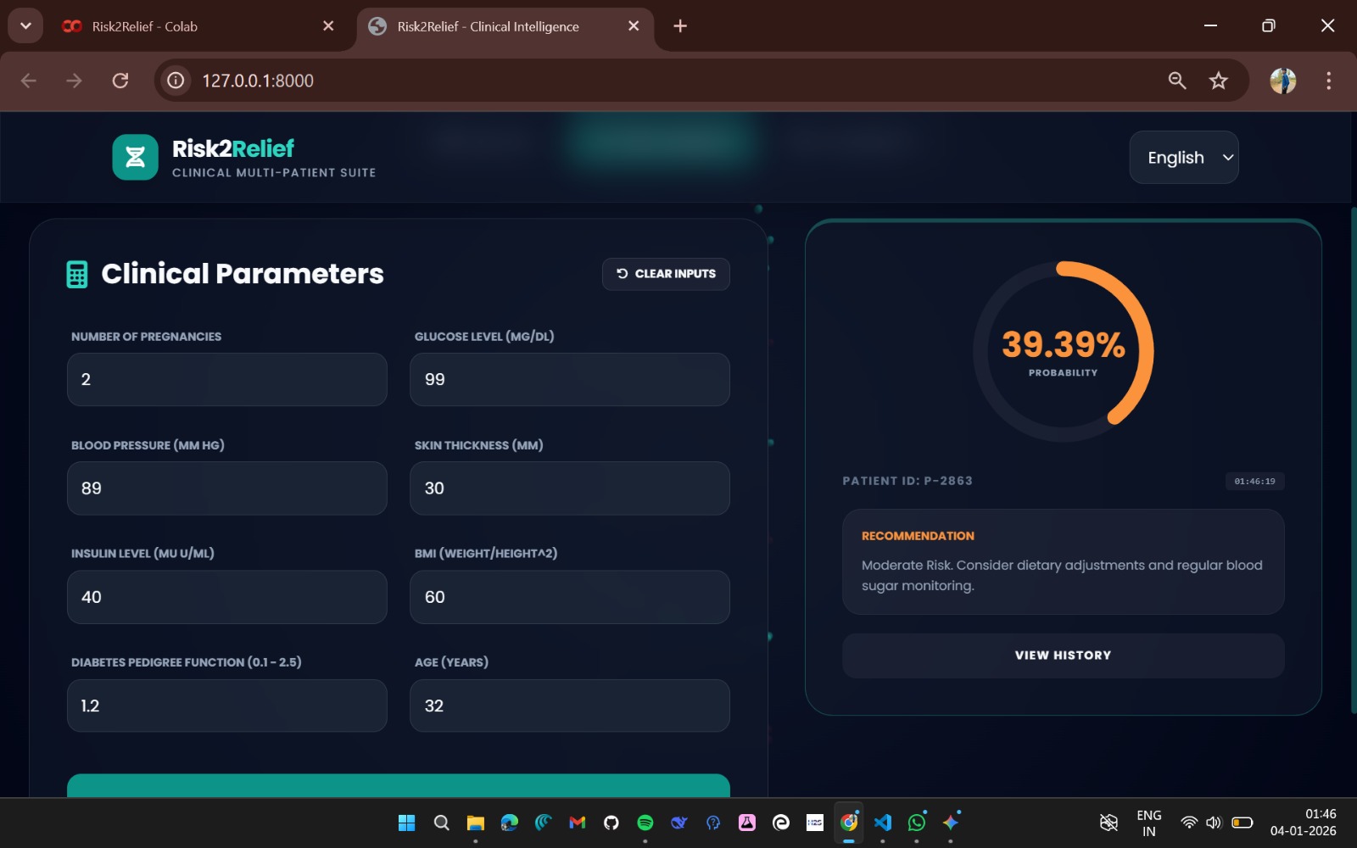This screenshot has height=848, width=1357.
Task: Click the teal submit button at form bottom
Action: coord(399,785)
